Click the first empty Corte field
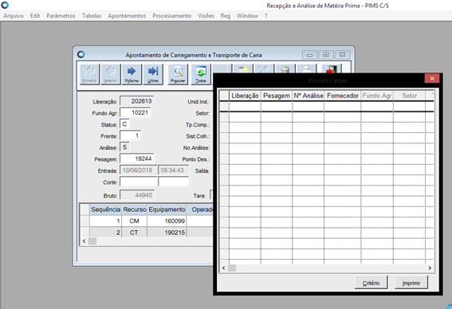Viewport: 452px width, 309px height. coord(139,182)
